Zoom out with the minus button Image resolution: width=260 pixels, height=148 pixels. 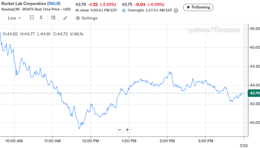pos(120,130)
